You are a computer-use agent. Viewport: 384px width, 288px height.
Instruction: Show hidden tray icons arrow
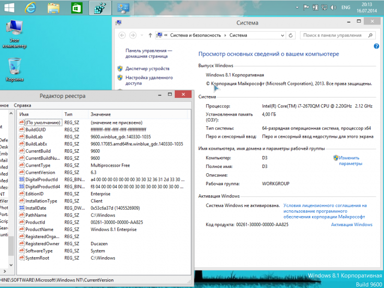(x=297, y=8)
